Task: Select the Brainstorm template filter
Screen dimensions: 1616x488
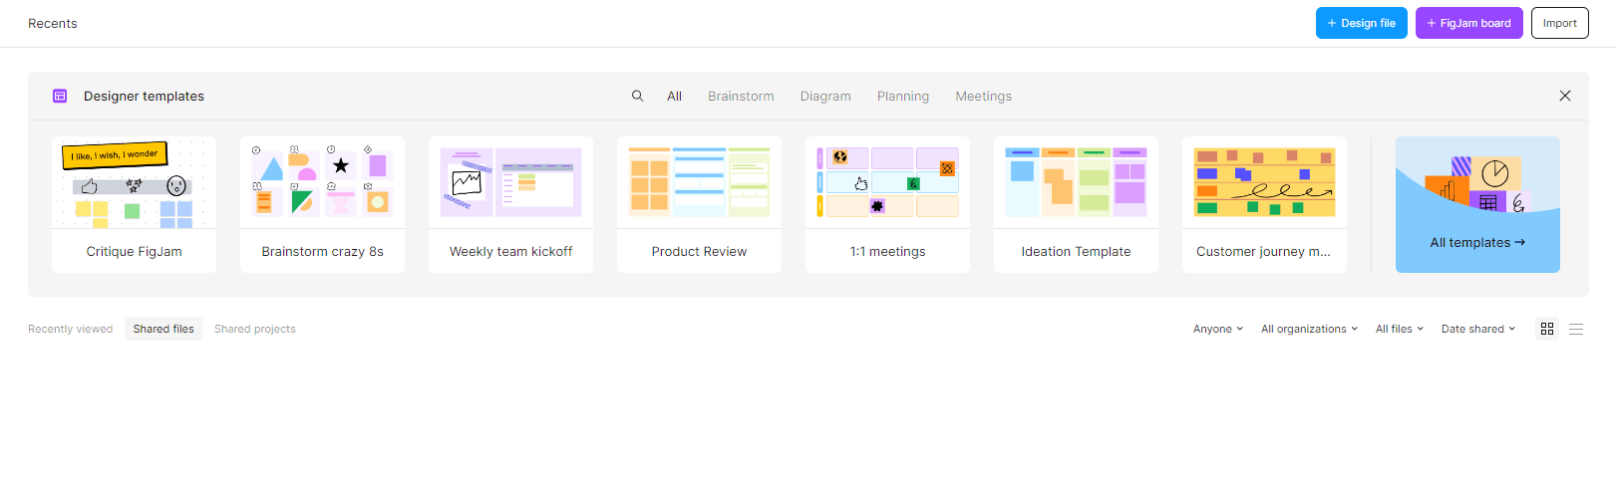Action: click(741, 96)
